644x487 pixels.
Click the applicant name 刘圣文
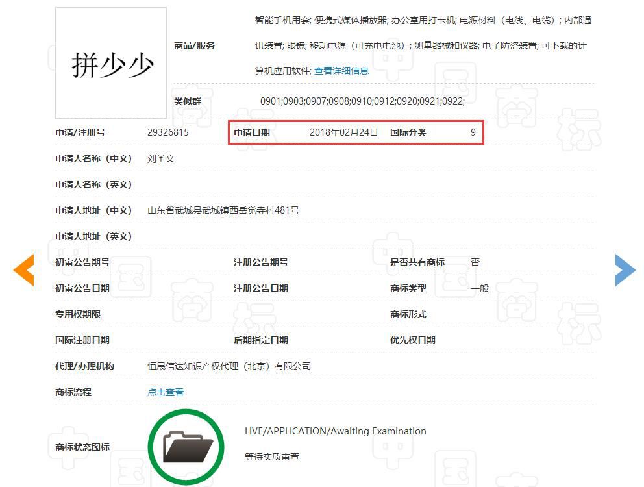pyautogui.click(x=161, y=158)
